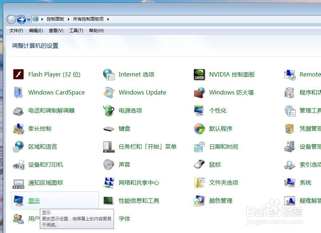Expand the arrow before 控制面板 breadcrumb
The image size is (321, 233).
(x=42, y=19)
